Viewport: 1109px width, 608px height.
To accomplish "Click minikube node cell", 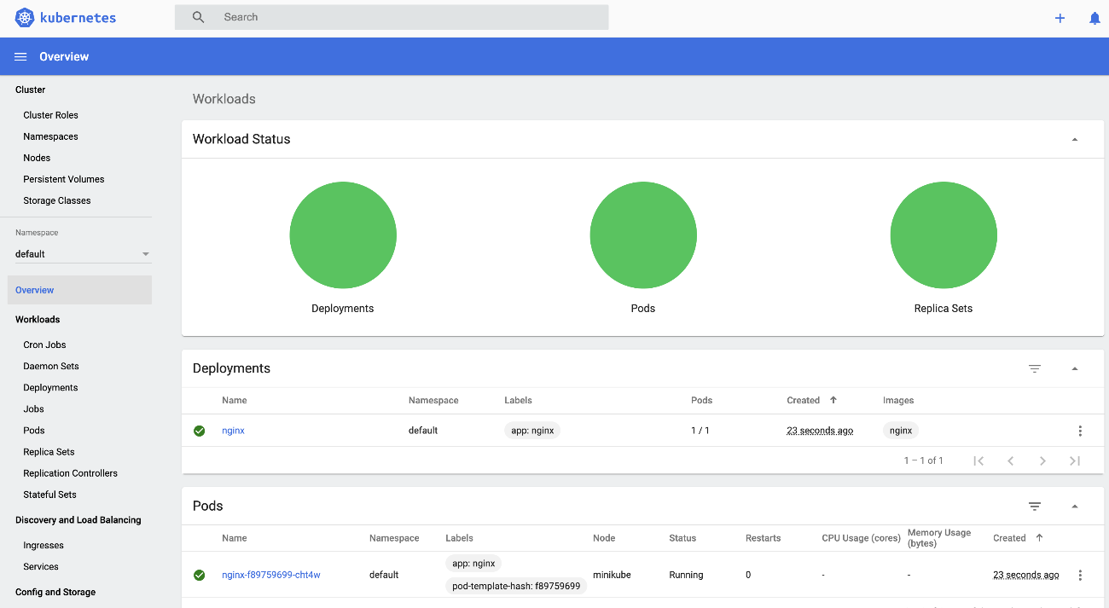I will tap(612, 575).
